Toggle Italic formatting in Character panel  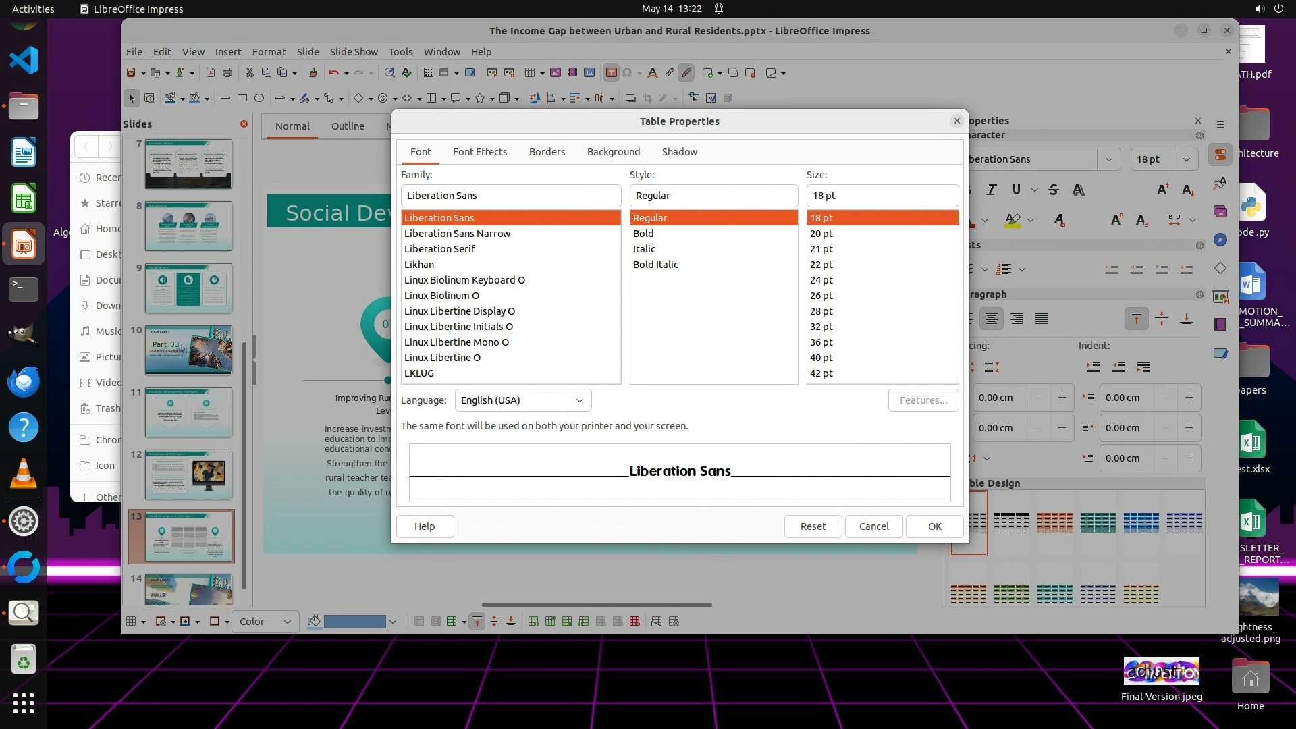tap(991, 190)
